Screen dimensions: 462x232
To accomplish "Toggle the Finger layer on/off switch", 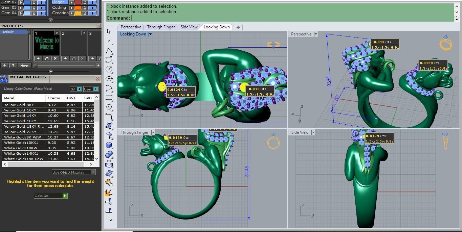I will [x=92, y=2].
